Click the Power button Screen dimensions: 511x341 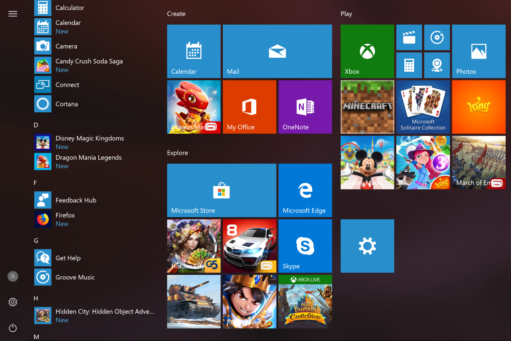12,328
